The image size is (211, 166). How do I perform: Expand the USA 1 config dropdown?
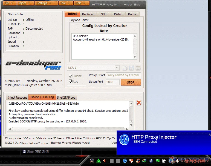(117, 68)
